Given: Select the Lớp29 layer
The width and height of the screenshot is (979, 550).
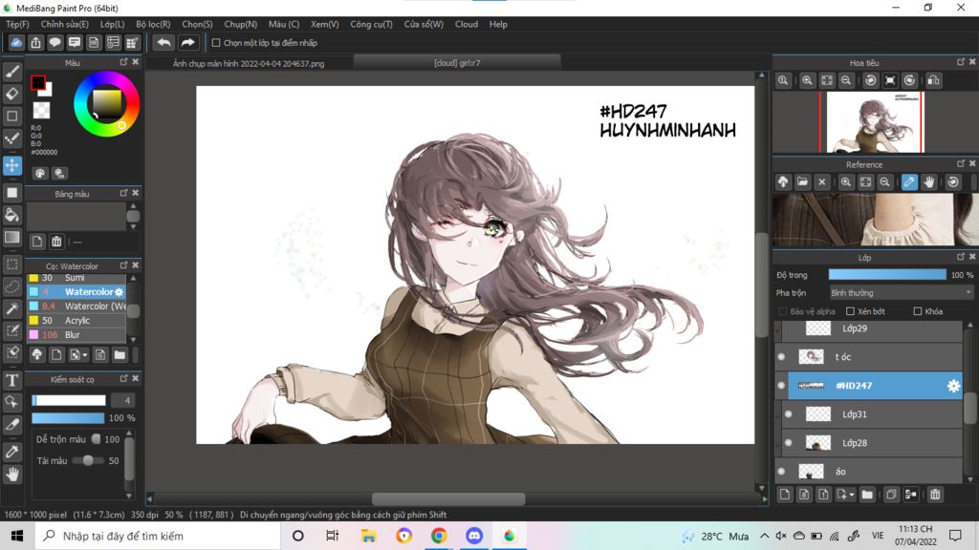Looking at the screenshot, I should (872, 328).
